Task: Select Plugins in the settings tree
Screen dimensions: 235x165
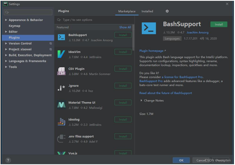Action: 28,38
